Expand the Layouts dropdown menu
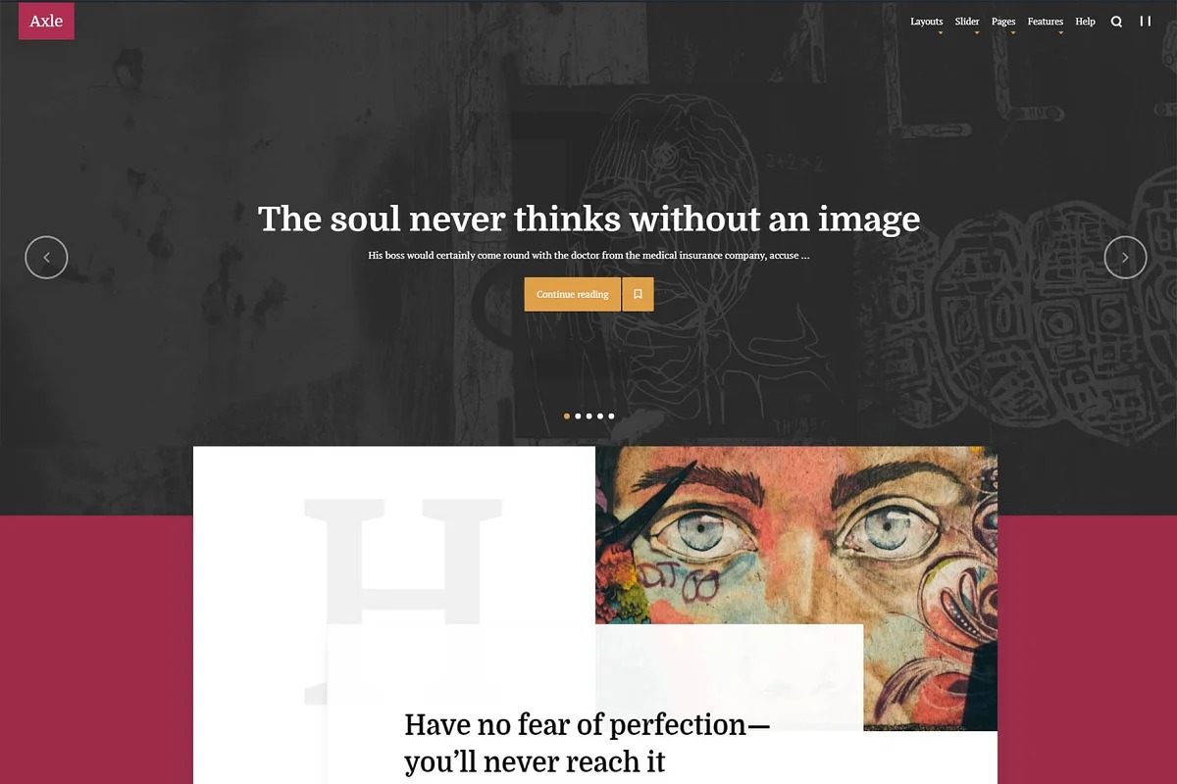The image size is (1177, 784). [x=926, y=22]
